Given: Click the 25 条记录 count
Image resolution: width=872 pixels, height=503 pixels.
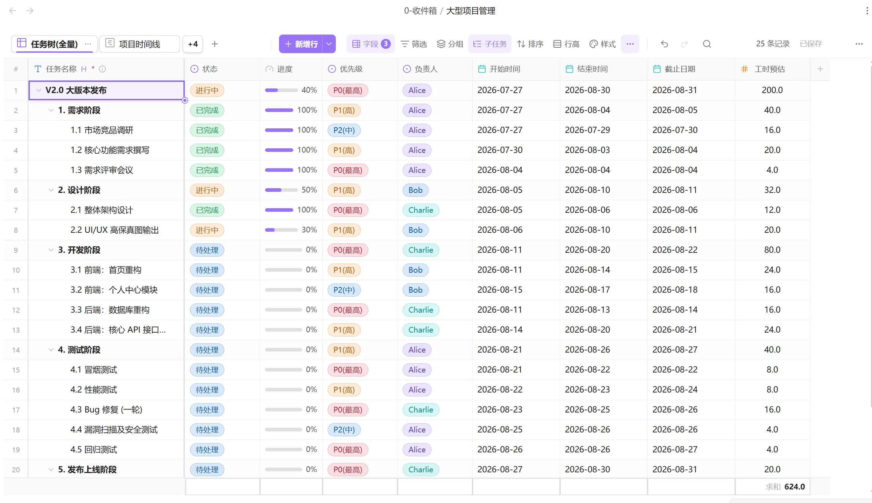Looking at the screenshot, I should click(773, 44).
